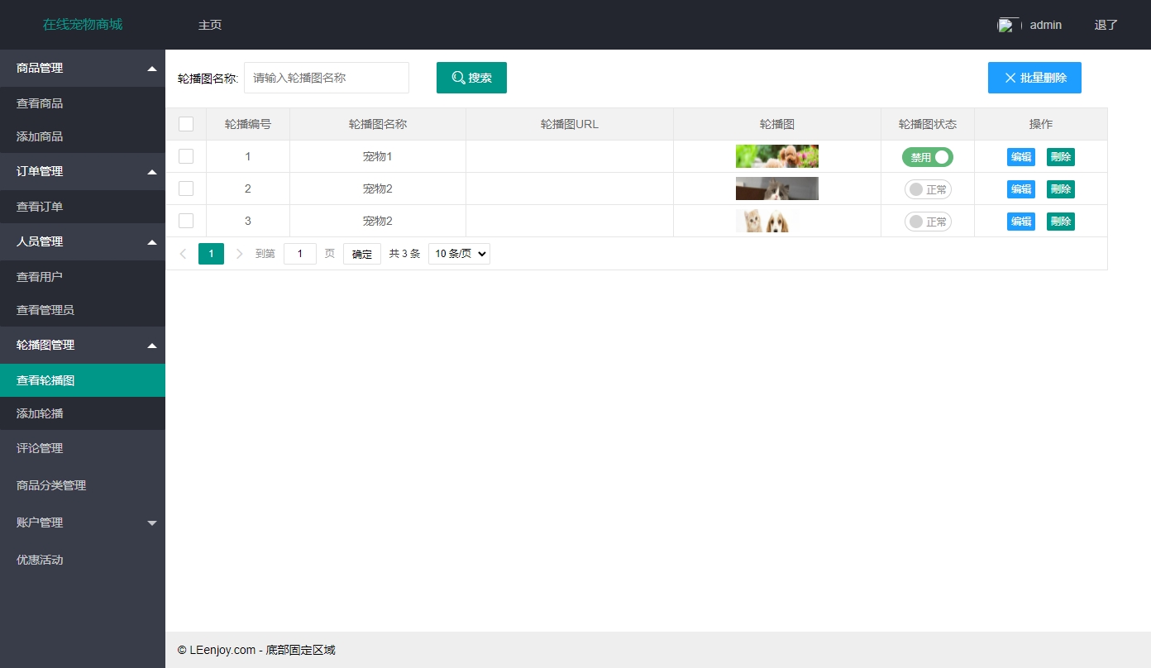Open 优惠活动 in the sidebar
This screenshot has height=668, width=1151.
pyautogui.click(x=83, y=560)
